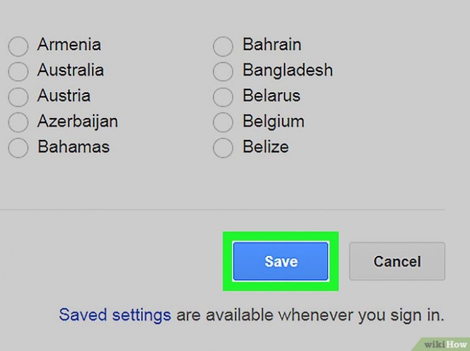Click the Bahamas text label

click(74, 147)
